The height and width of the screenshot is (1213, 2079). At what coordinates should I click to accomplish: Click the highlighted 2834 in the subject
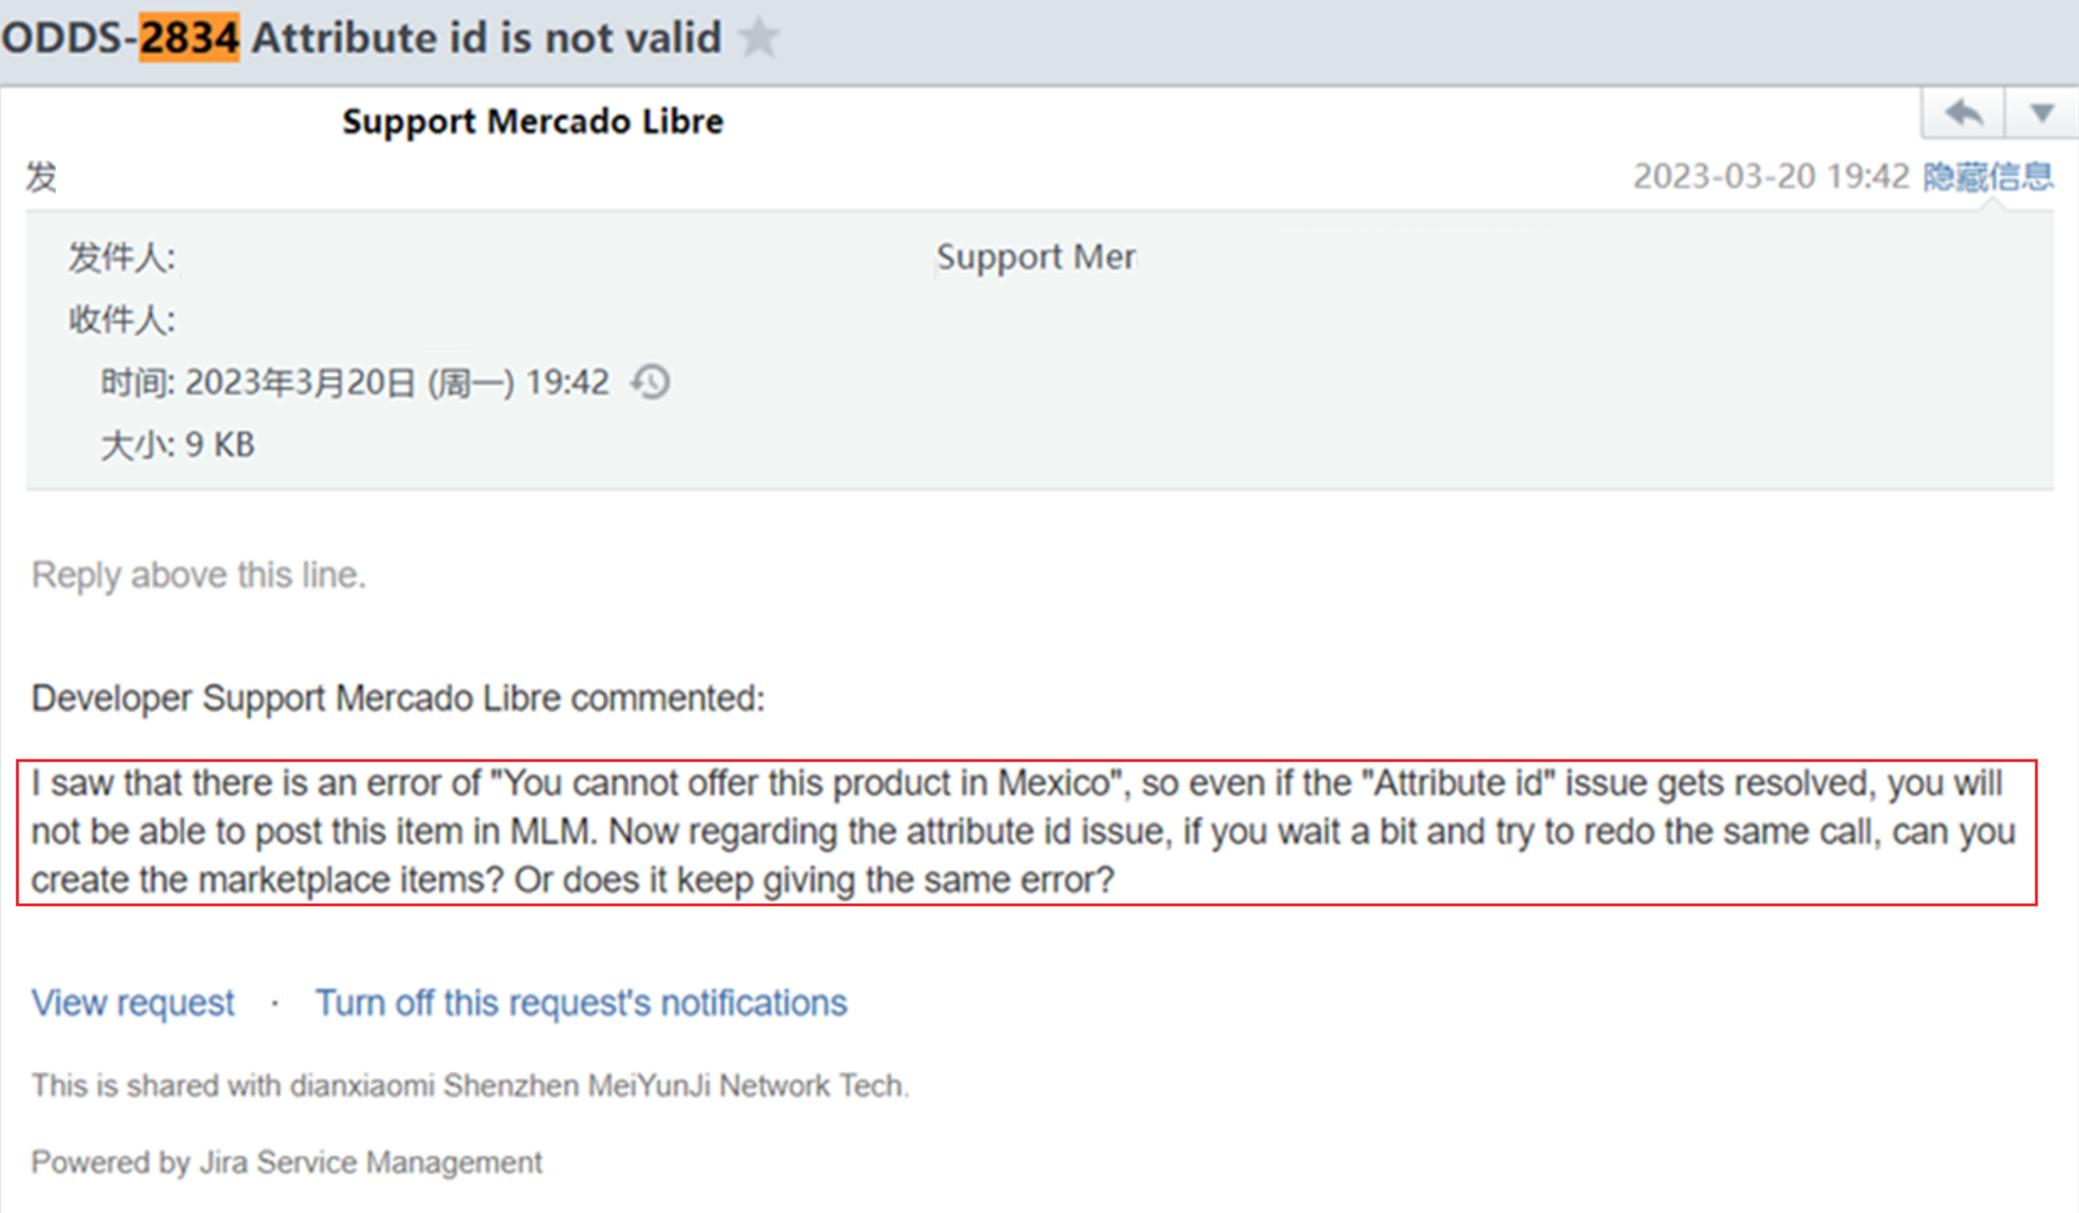click(189, 39)
